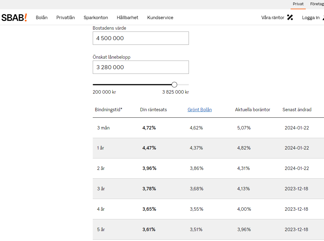Click the Aktuella boräntor column header
Screen dimensions: 324x241
click(x=253, y=110)
